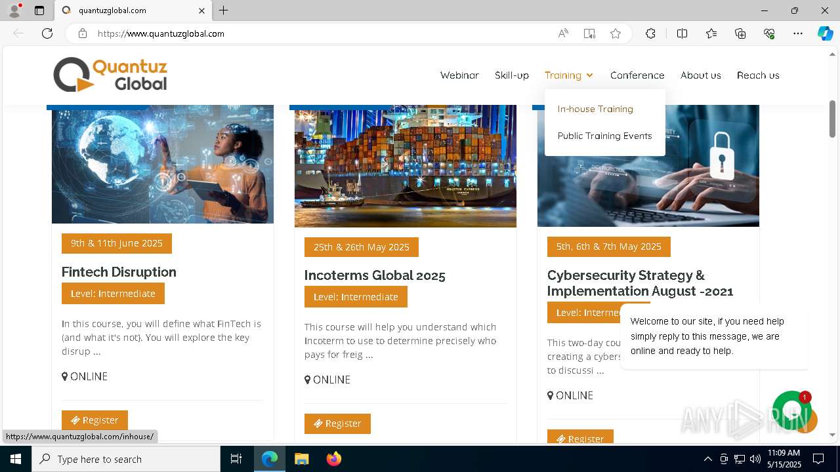Open Microsoft Edge taskbar icon
The width and height of the screenshot is (840, 472).
(270, 459)
